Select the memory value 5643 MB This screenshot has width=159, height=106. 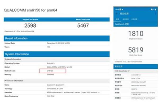(x=50, y=74)
